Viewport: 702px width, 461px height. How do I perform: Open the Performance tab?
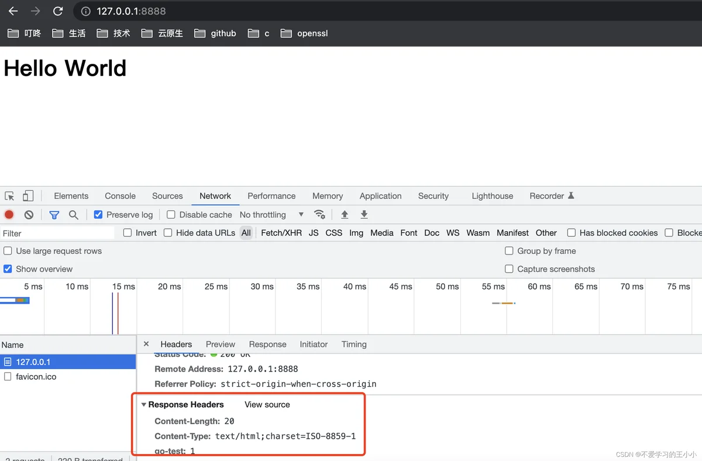pyautogui.click(x=271, y=196)
